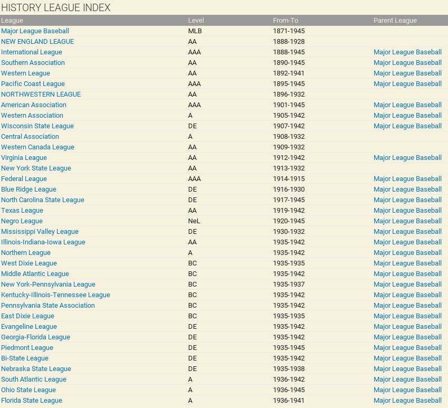Screen dimensions: 448x408
Task: Go to Georgia-Florida League
Action: coord(35,338)
